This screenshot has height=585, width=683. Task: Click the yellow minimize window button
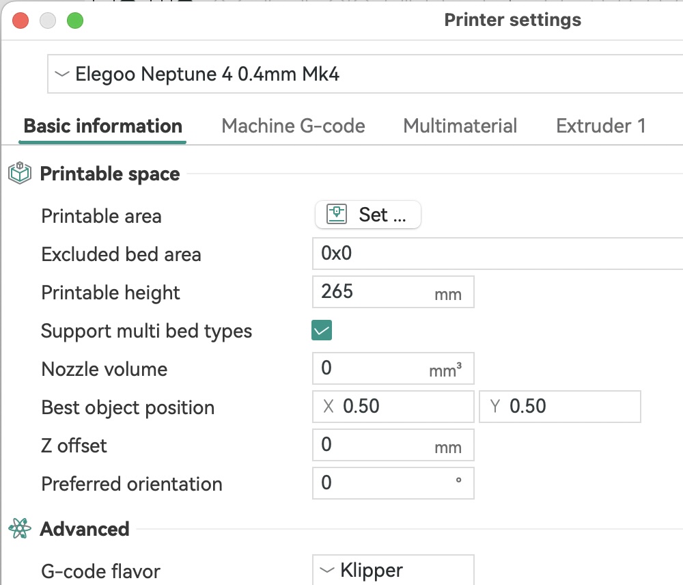pyautogui.click(x=48, y=21)
